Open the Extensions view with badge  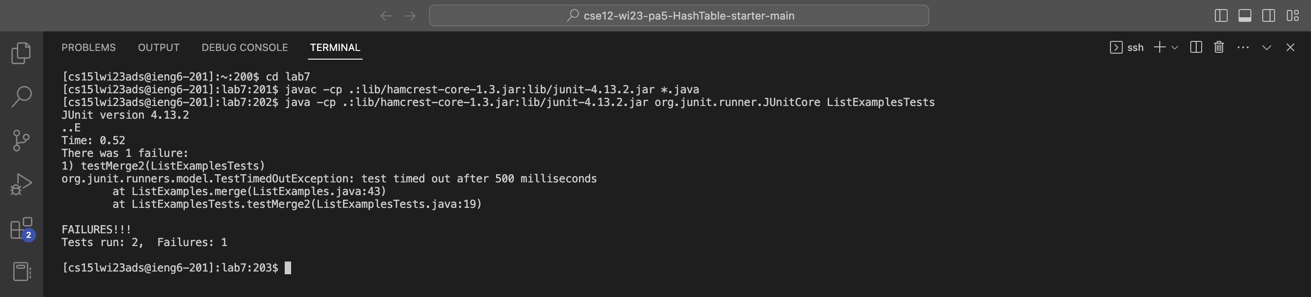[21, 228]
